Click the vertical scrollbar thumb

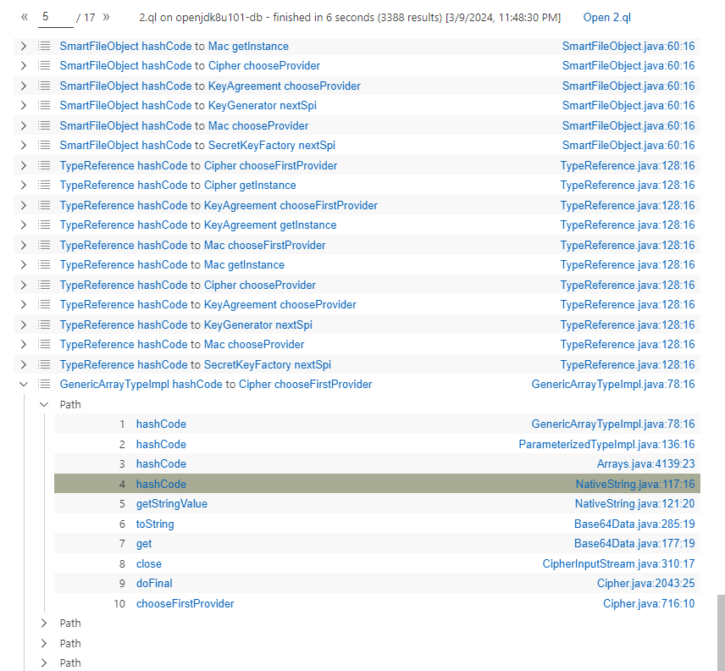[721, 631]
